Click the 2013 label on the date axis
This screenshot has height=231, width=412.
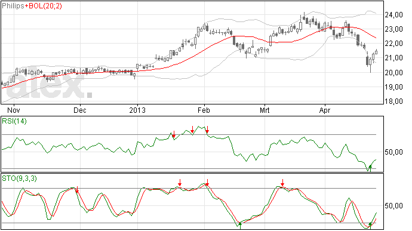pos(137,110)
